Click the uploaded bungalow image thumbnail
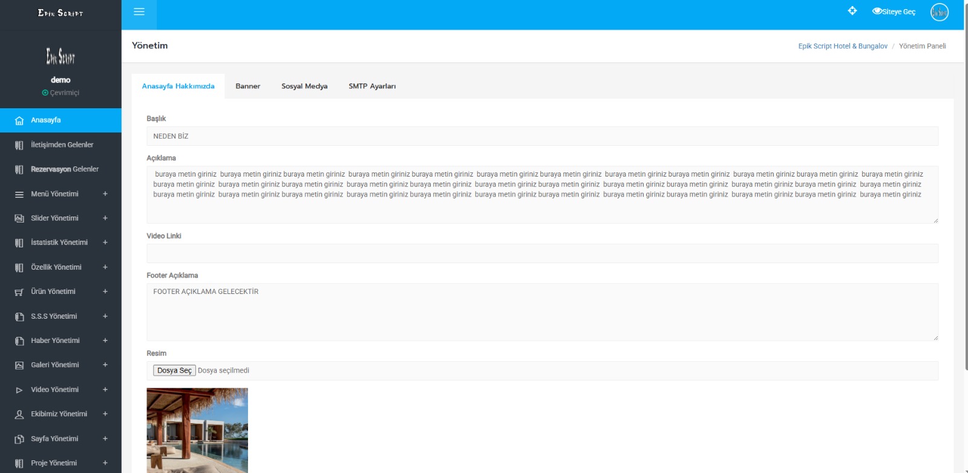968x473 pixels. (197, 430)
